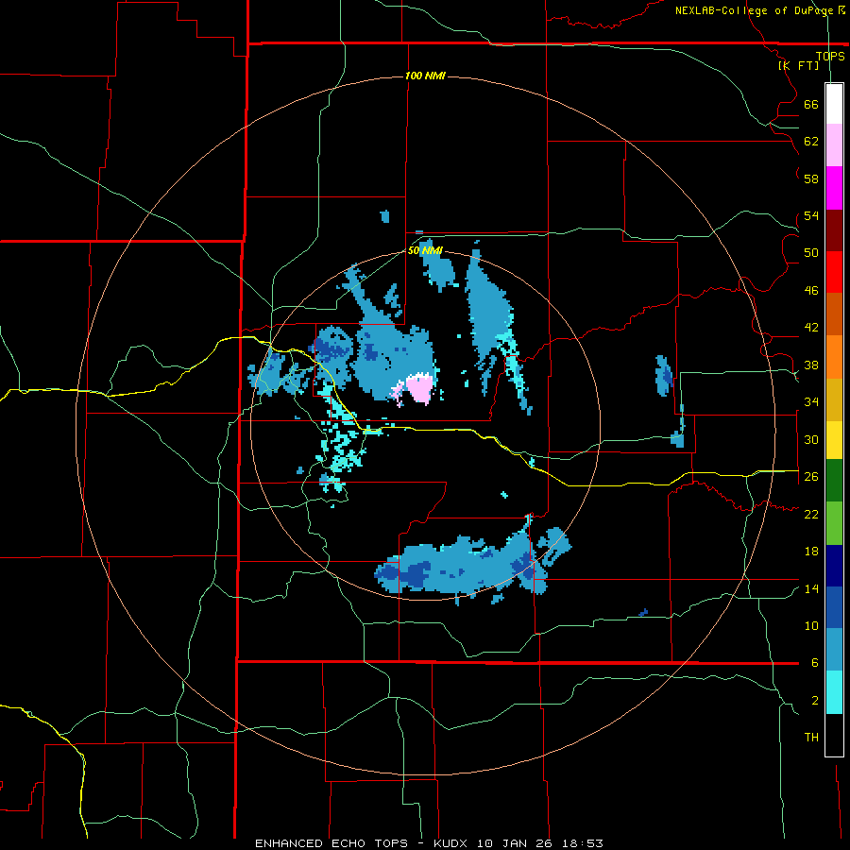
Task: Click the white 66 kft color swatch
Action: tap(834, 104)
